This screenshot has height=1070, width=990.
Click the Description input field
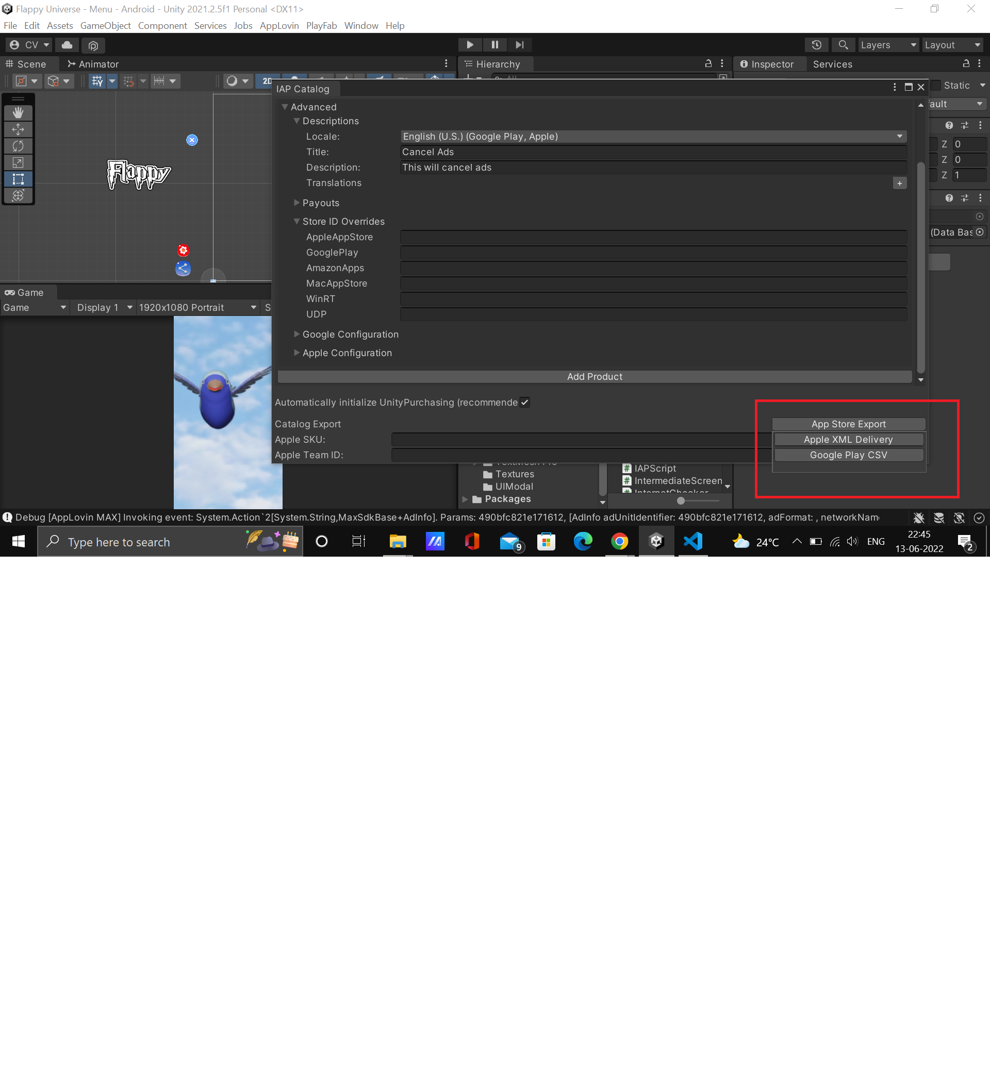(x=653, y=168)
